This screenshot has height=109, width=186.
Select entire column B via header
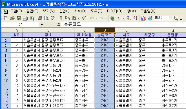pyautogui.click(x=48, y=30)
